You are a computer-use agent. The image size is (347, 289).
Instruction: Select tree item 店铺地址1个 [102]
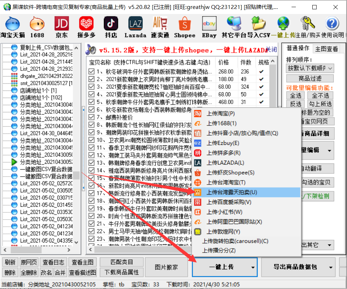coord(41,98)
